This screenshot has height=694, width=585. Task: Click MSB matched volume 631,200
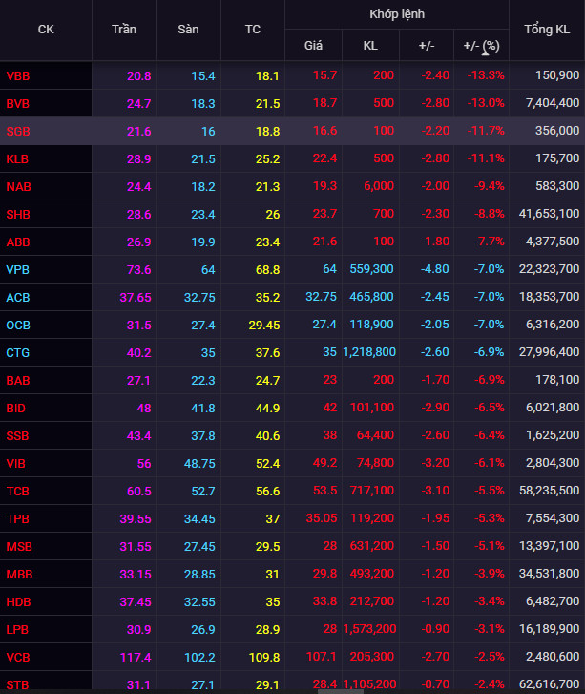tap(372, 545)
